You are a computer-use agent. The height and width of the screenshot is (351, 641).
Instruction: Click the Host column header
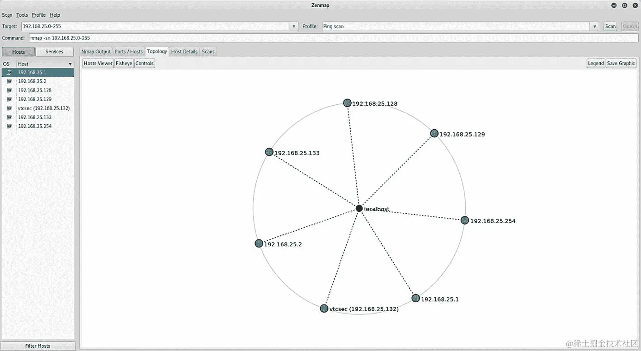tap(45, 64)
